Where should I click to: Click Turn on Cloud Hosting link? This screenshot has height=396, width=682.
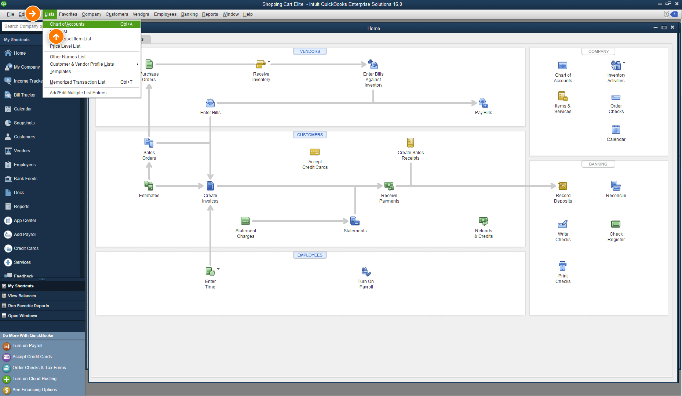(x=34, y=379)
